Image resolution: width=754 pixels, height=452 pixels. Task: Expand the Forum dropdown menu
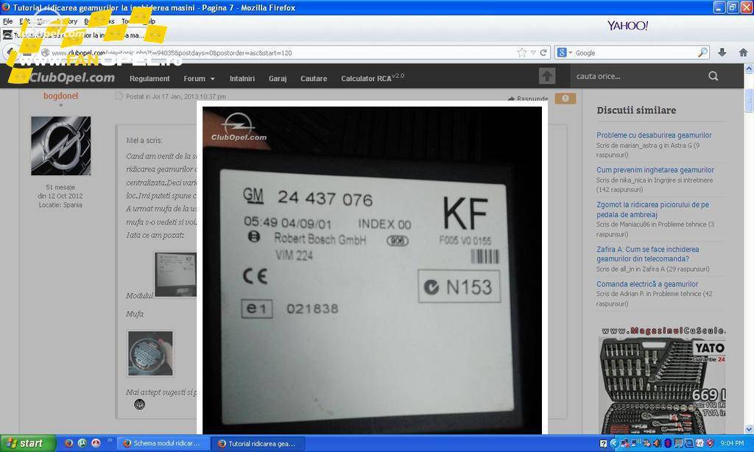(199, 78)
